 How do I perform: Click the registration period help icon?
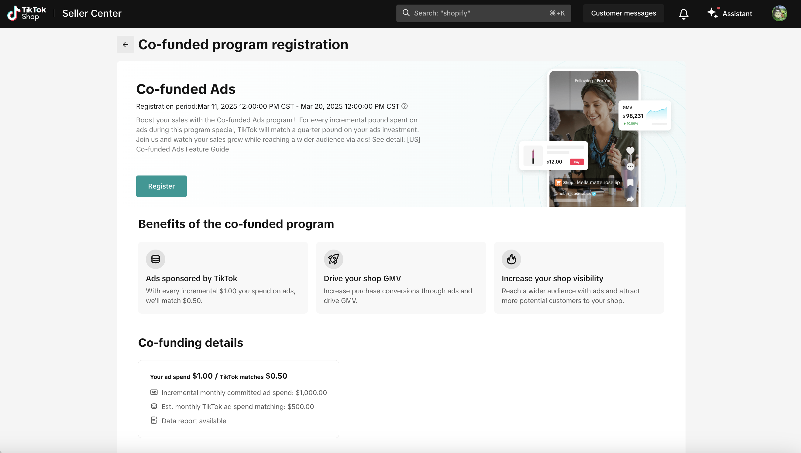click(x=404, y=106)
